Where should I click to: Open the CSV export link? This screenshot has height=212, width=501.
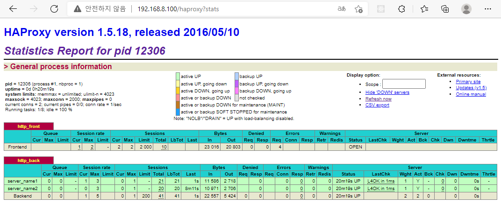coord(377,105)
